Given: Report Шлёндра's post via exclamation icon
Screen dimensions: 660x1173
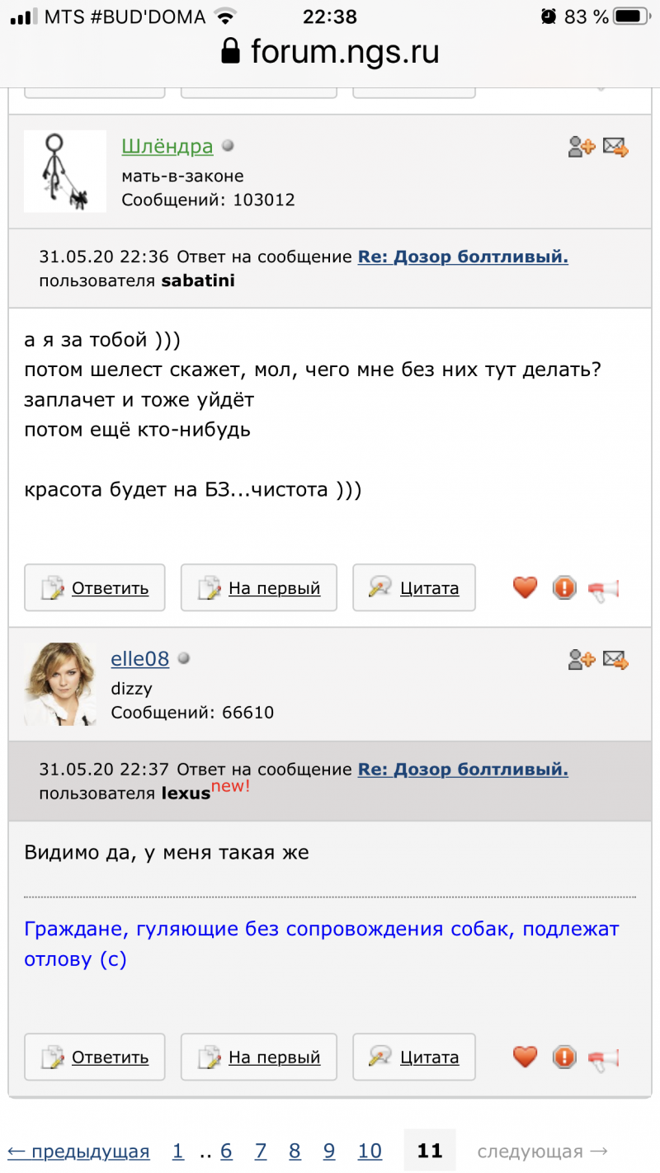Looking at the screenshot, I should pyautogui.click(x=564, y=588).
